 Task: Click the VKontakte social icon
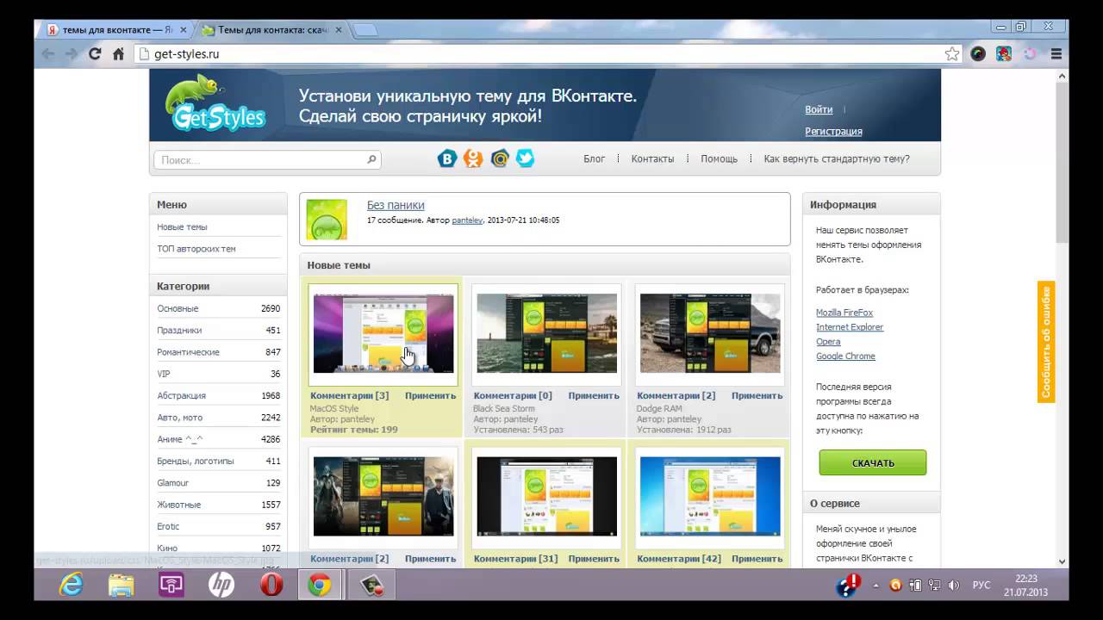[x=446, y=158]
